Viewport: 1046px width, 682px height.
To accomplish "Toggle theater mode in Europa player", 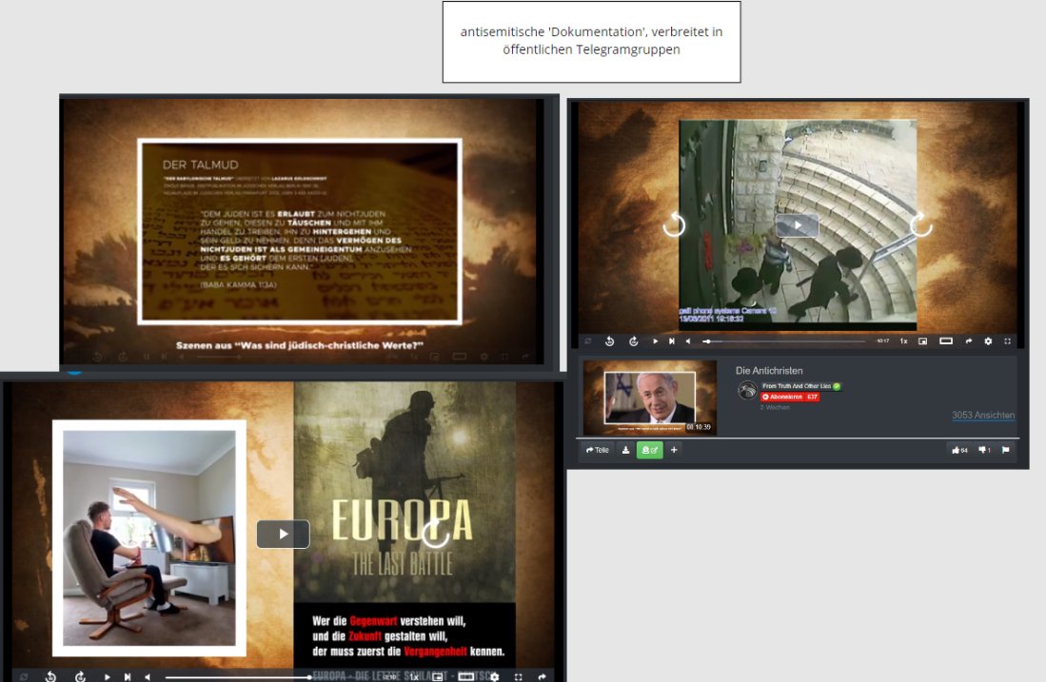I will click(465, 676).
